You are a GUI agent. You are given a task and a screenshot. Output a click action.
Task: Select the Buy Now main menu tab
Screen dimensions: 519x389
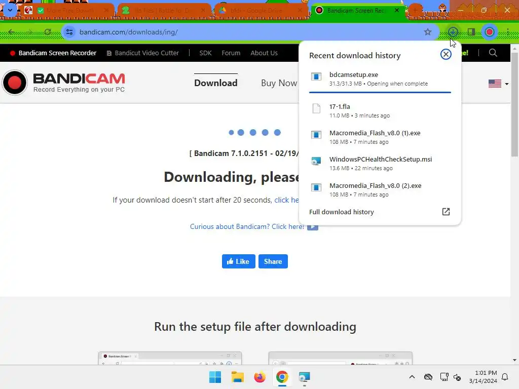click(x=279, y=83)
